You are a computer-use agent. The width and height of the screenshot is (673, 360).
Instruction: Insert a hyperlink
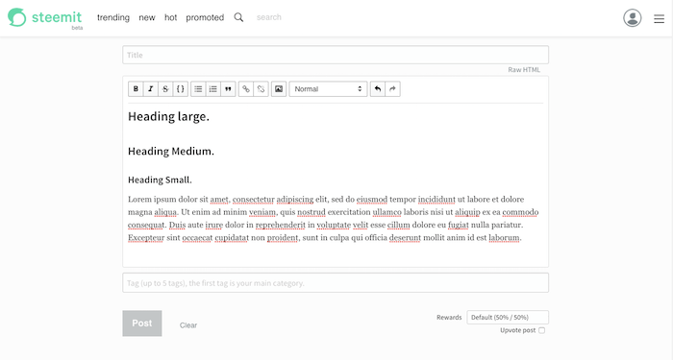[246, 89]
